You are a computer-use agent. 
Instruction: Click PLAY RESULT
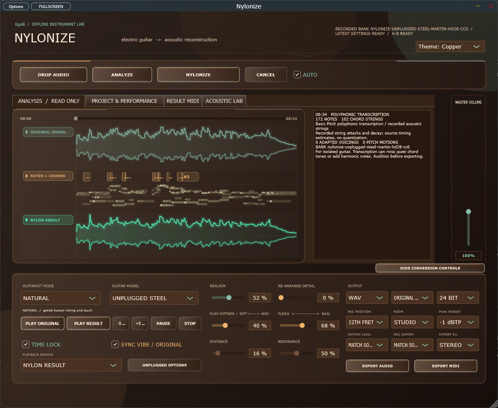click(88, 323)
